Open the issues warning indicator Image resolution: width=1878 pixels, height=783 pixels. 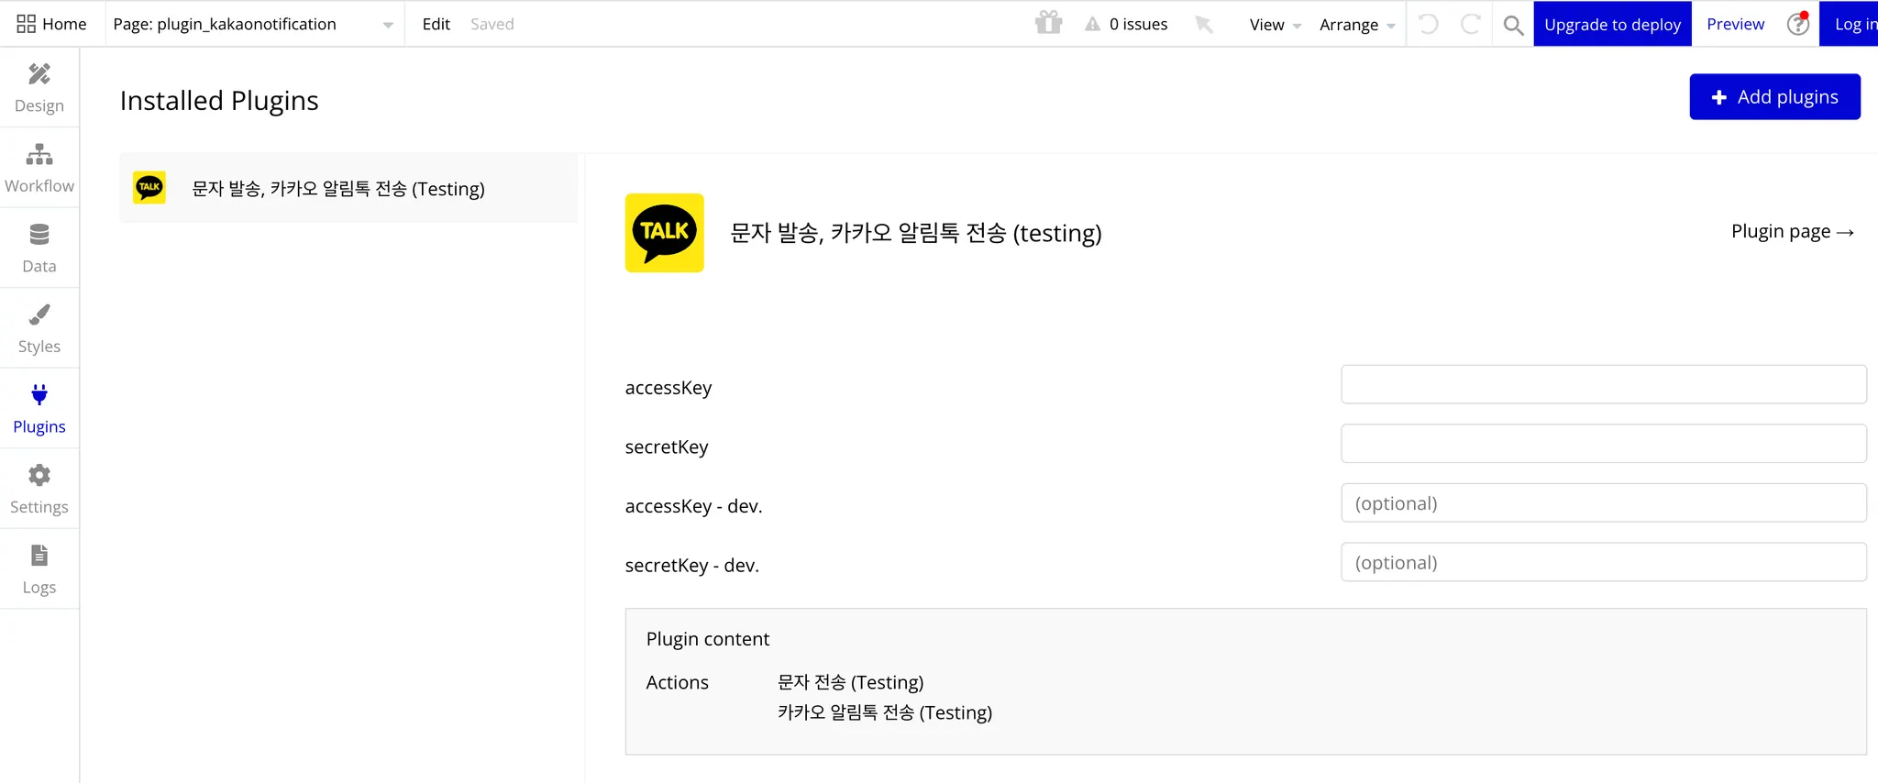(x=1126, y=24)
